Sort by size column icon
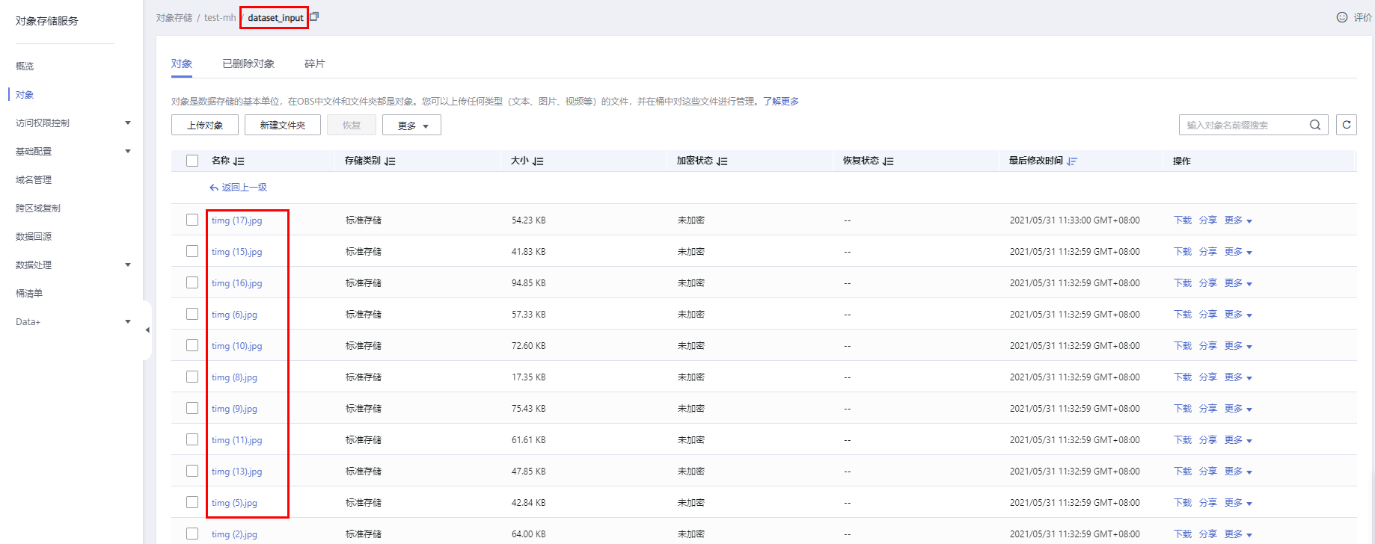This screenshot has height=544, width=1375. point(538,161)
